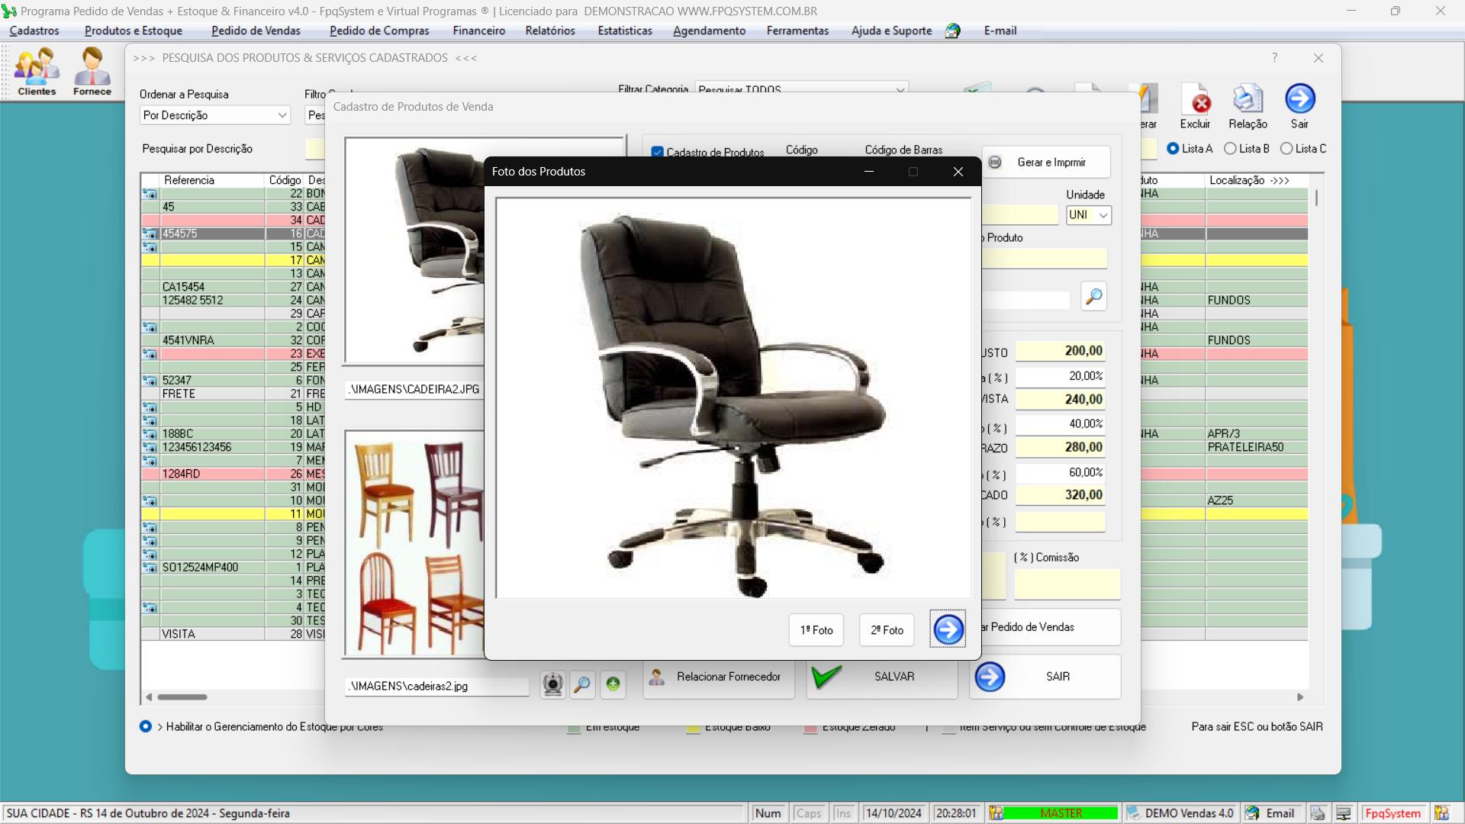Viewport: 1465px width, 824px height.
Task: Click the green circular add-image icon
Action: tap(613, 685)
